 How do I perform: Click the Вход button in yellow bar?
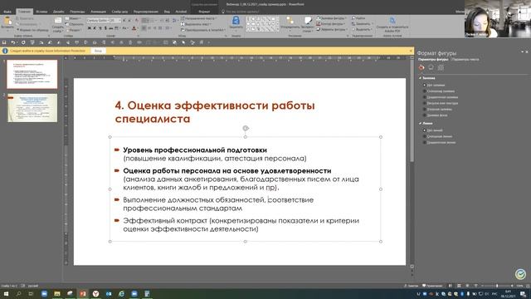pos(98,51)
